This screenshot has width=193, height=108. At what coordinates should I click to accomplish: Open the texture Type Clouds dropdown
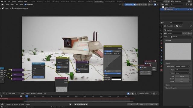181,37
